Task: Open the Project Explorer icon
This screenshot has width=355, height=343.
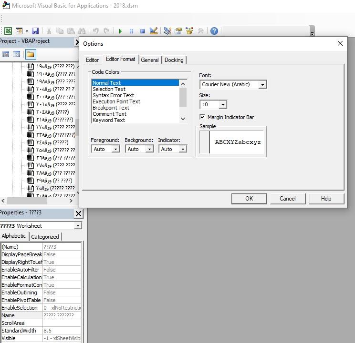Action: click(x=167, y=31)
